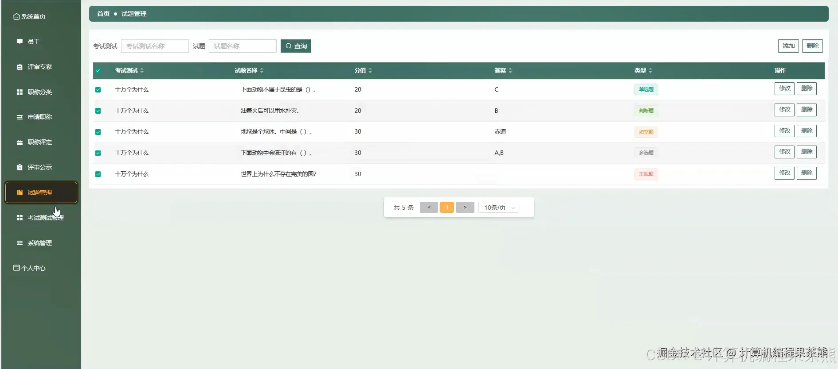
Task: Uncheck the row 地球是个球体
Action: tap(98, 132)
